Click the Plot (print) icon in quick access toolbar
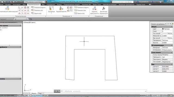The width and height of the screenshot is (174, 97). (14, 2)
